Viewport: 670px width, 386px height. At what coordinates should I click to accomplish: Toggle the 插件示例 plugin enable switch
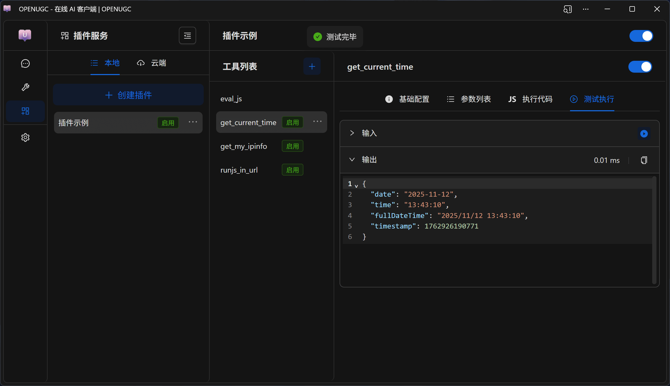point(641,36)
